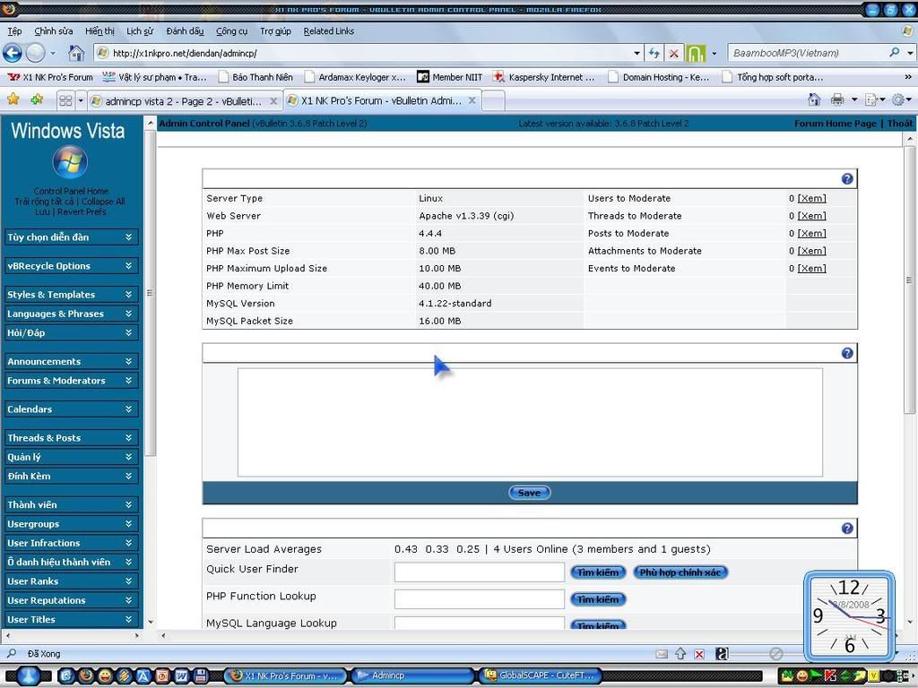Click the mail envelope icon in status bar

point(662,654)
